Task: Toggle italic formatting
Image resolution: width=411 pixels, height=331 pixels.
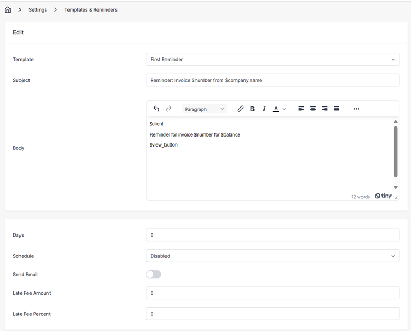Action: click(264, 109)
